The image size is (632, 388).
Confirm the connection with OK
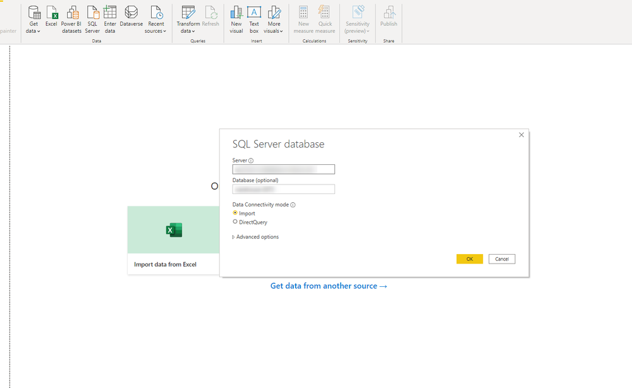[469, 258]
